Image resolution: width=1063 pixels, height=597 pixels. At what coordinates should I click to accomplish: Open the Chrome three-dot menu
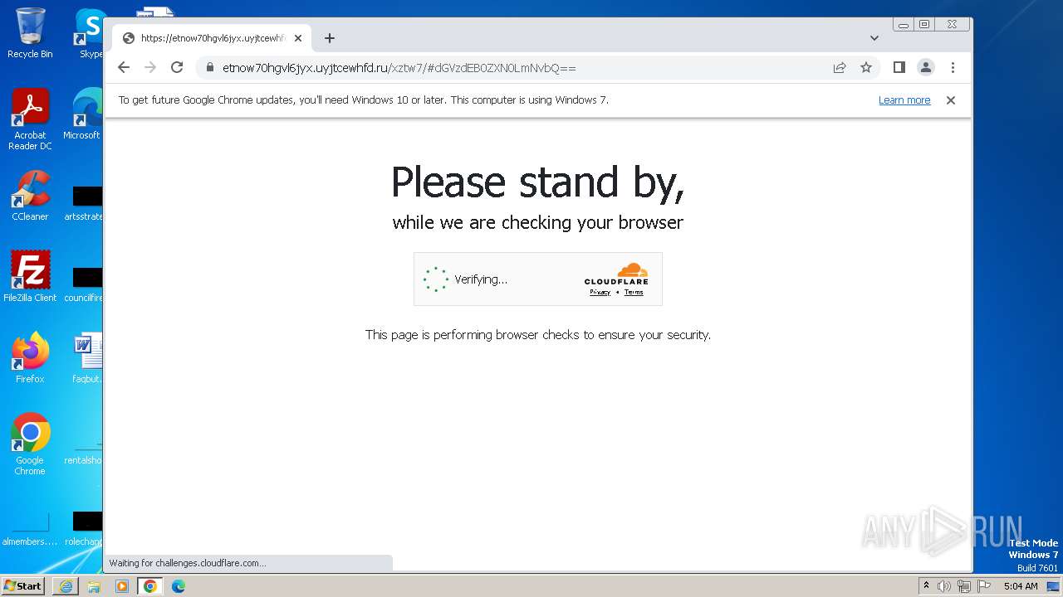pyautogui.click(x=953, y=67)
